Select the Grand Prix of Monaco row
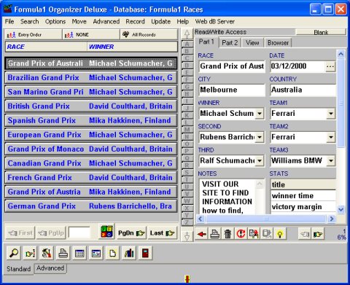350x285 pixels. [x=90, y=149]
